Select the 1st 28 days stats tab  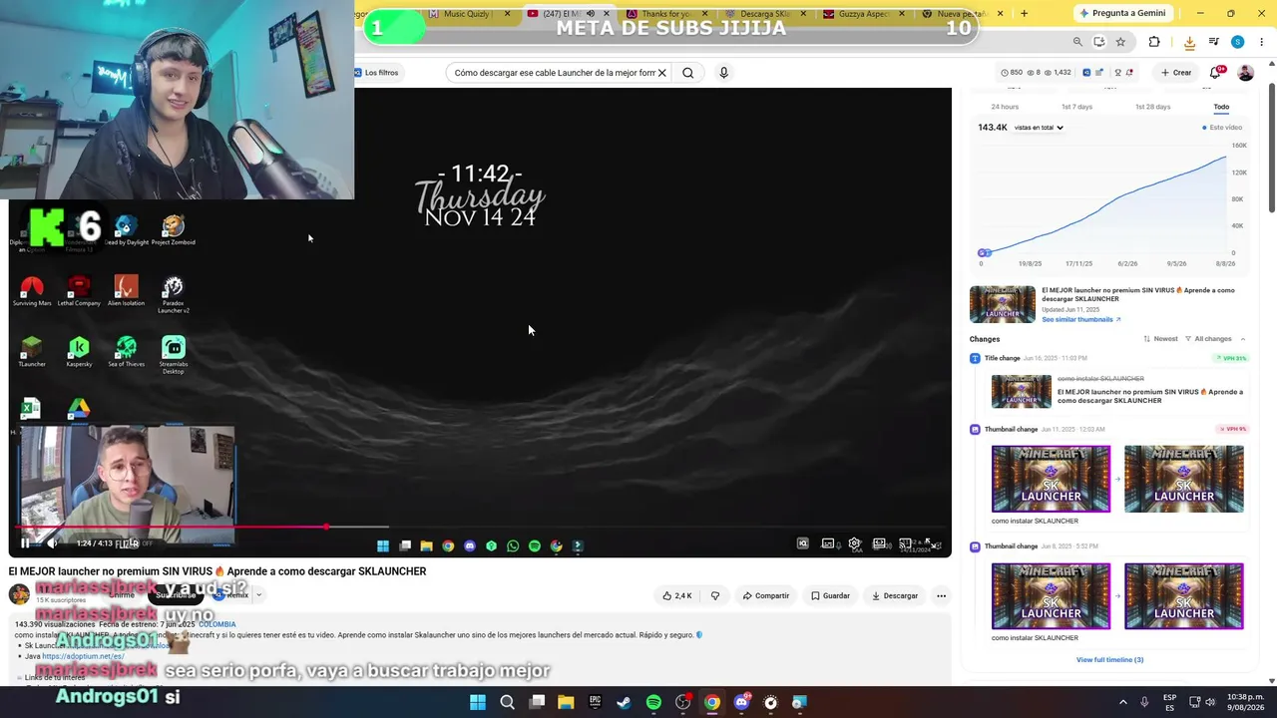click(x=1152, y=107)
